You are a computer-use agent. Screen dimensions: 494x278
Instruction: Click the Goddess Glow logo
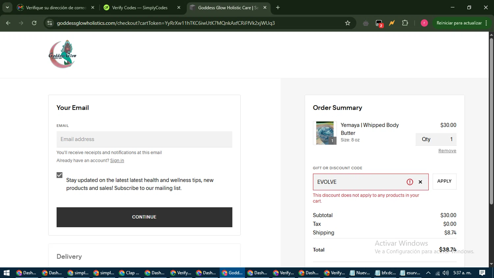tap(63, 54)
